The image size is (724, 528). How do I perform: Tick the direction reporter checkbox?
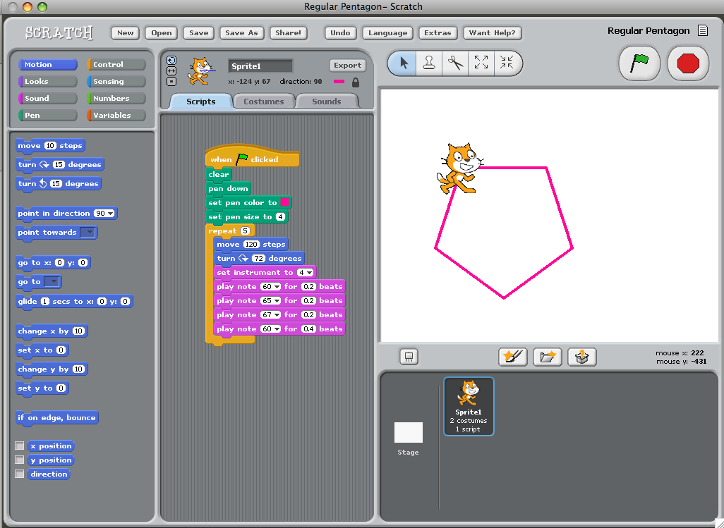click(x=20, y=474)
